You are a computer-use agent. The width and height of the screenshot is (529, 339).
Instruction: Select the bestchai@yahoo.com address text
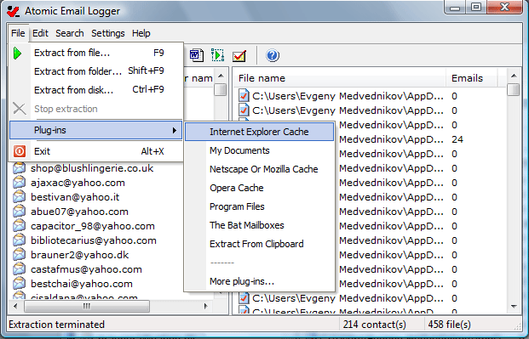click(x=81, y=284)
